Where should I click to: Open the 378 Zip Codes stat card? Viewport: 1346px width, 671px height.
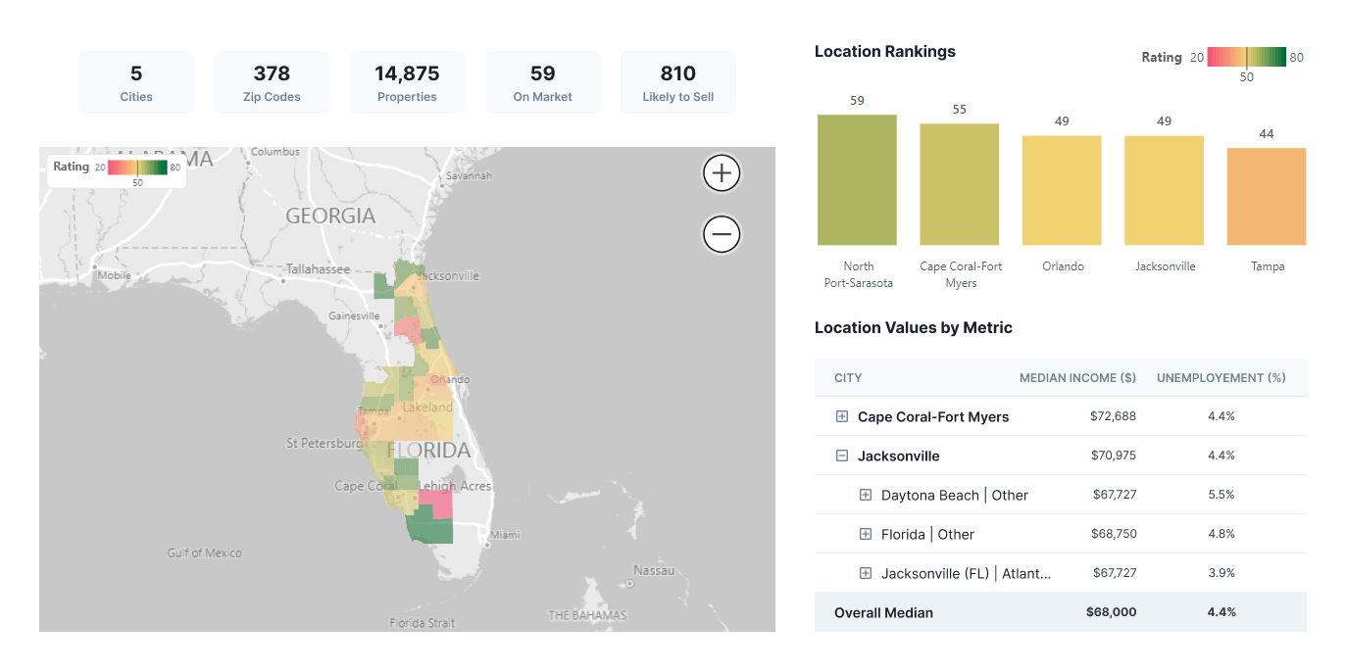click(x=272, y=82)
